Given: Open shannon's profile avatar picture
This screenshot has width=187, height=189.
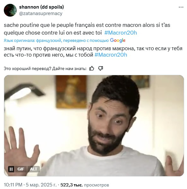Looking at the screenshot, I should [10, 10].
